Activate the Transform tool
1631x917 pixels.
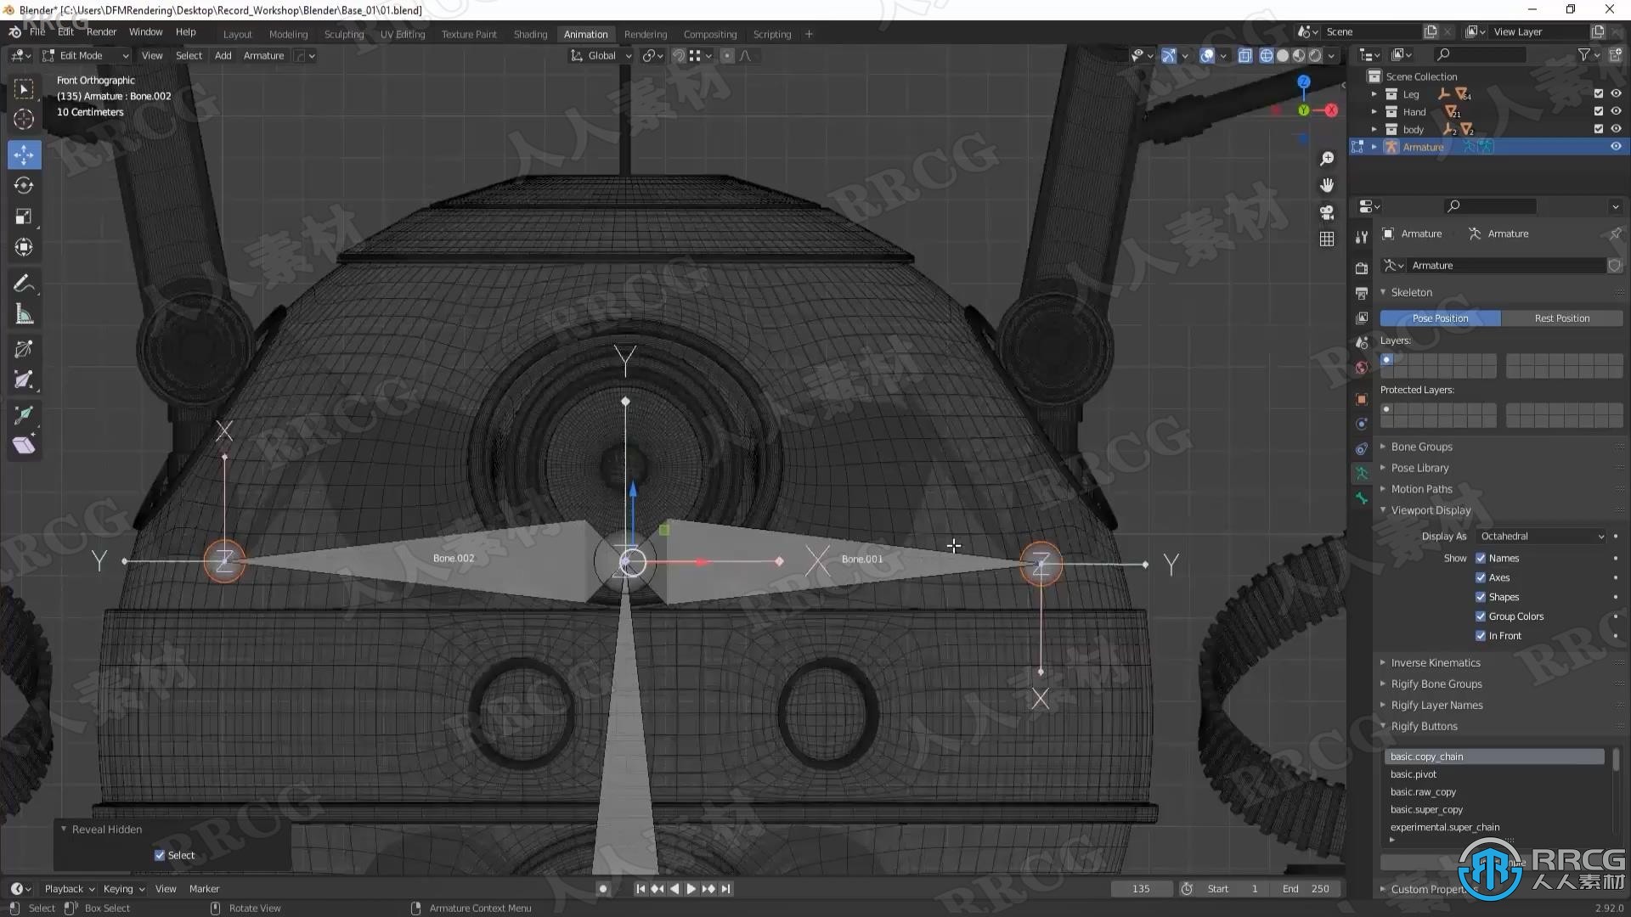pos(24,247)
